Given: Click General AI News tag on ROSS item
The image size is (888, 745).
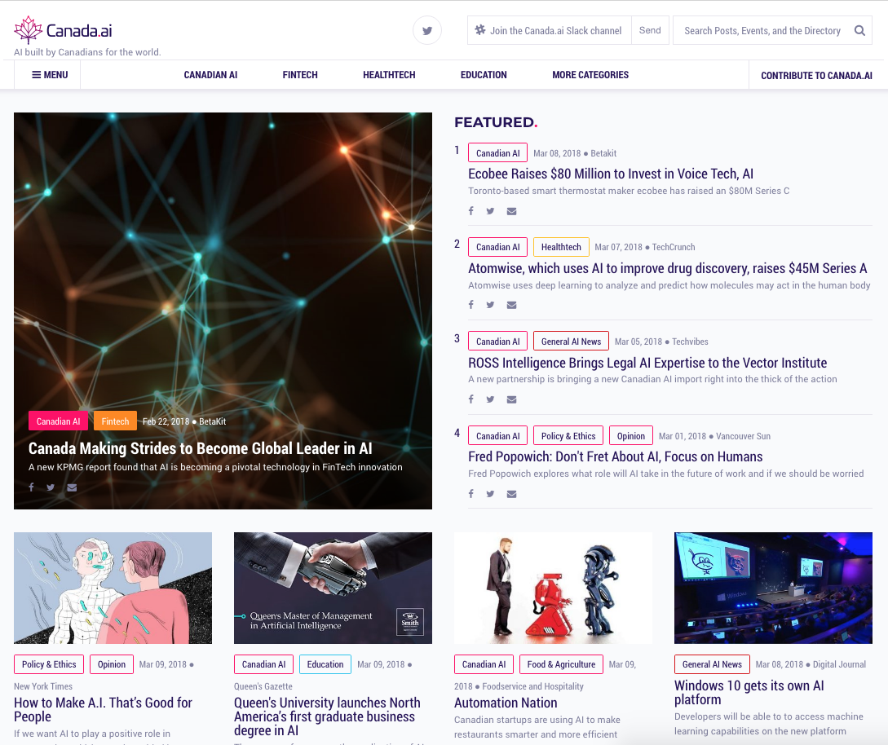Looking at the screenshot, I should pos(571,342).
